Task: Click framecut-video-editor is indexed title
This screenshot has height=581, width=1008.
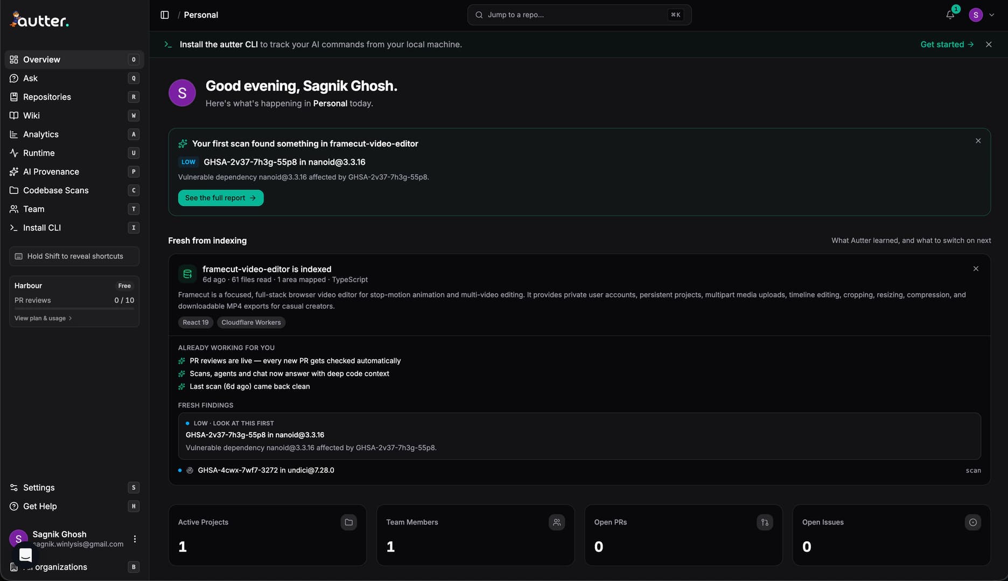Action: click(267, 270)
